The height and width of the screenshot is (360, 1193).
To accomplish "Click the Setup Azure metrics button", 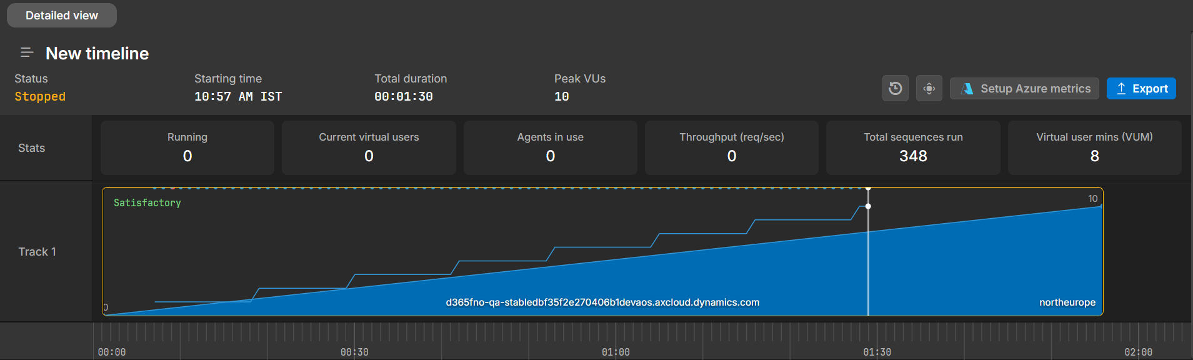I will pyautogui.click(x=1024, y=89).
